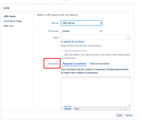Undo the last comment edit

click(x=121, y=110)
